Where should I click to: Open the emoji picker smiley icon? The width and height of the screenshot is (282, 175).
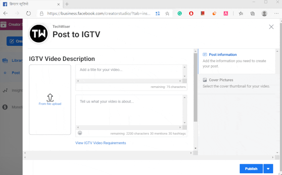80,133
